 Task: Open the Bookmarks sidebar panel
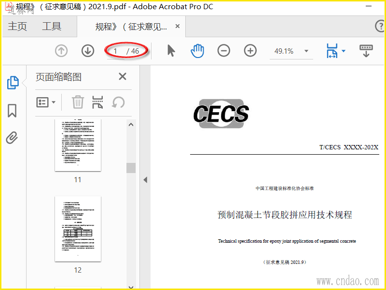click(x=12, y=111)
